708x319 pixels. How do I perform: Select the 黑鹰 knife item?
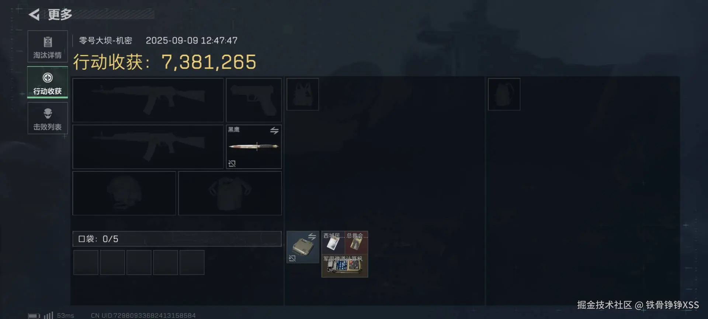(x=254, y=147)
